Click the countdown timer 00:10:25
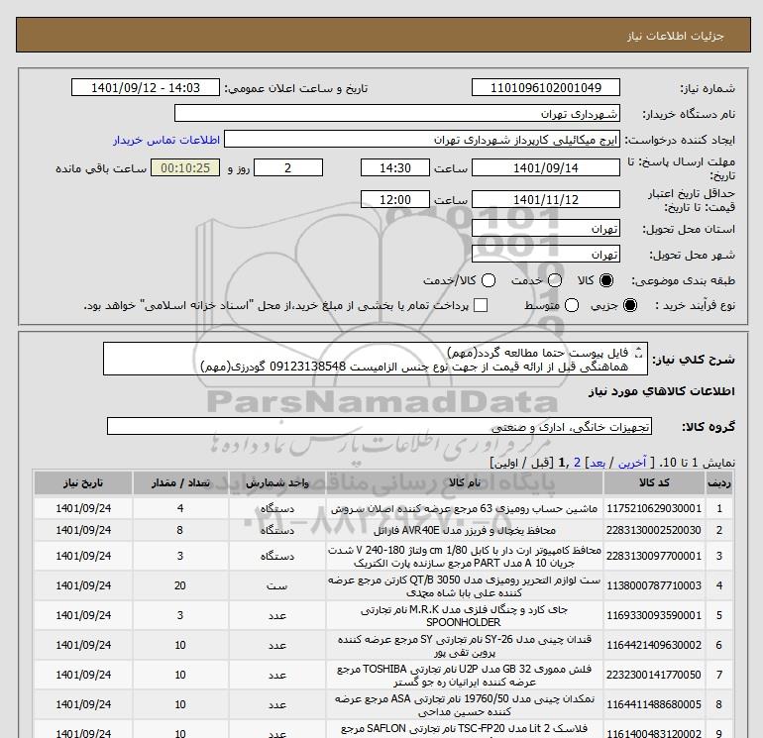 185,167
